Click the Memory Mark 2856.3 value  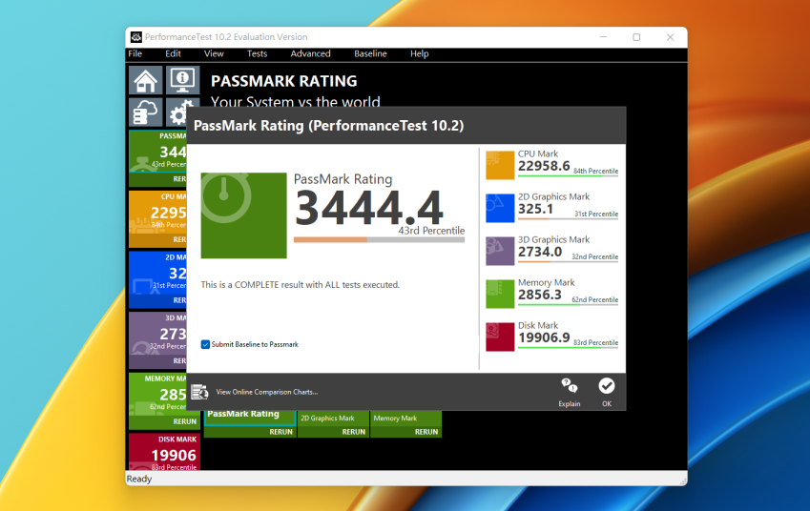[540, 295]
